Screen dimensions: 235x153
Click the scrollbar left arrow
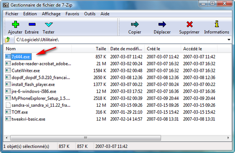point(7,138)
